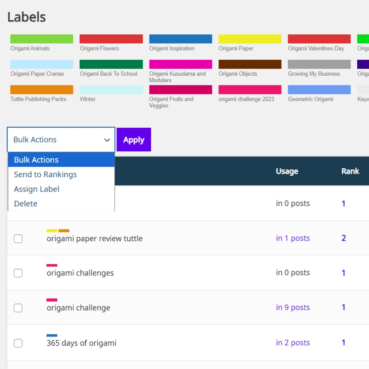Pick Delete in the bulk actions list
This screenshot has height=369, width=369.
(26, 204)
